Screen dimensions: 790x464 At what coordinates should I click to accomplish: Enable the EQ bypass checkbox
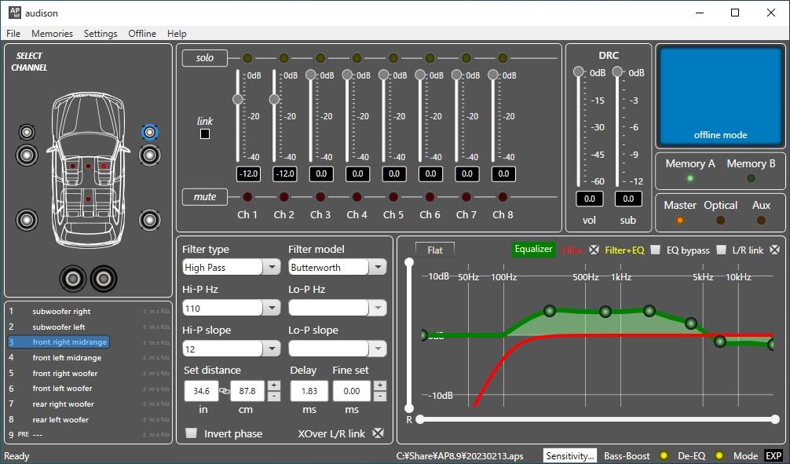pyautogui.click(x=722, y=250)
